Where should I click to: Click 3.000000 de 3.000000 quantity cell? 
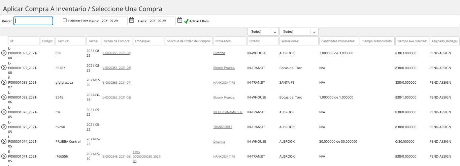pos(336,53)
